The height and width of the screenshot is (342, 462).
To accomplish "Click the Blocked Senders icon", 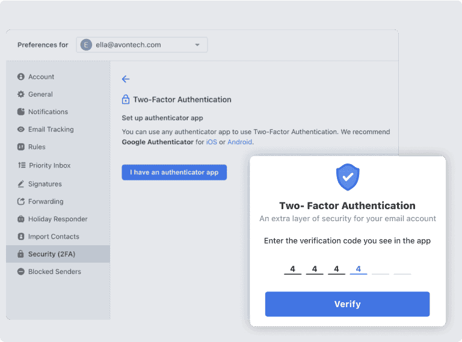I will click(x=21, y=271).
